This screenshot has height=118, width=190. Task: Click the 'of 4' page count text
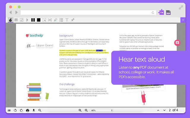point(175,110)
